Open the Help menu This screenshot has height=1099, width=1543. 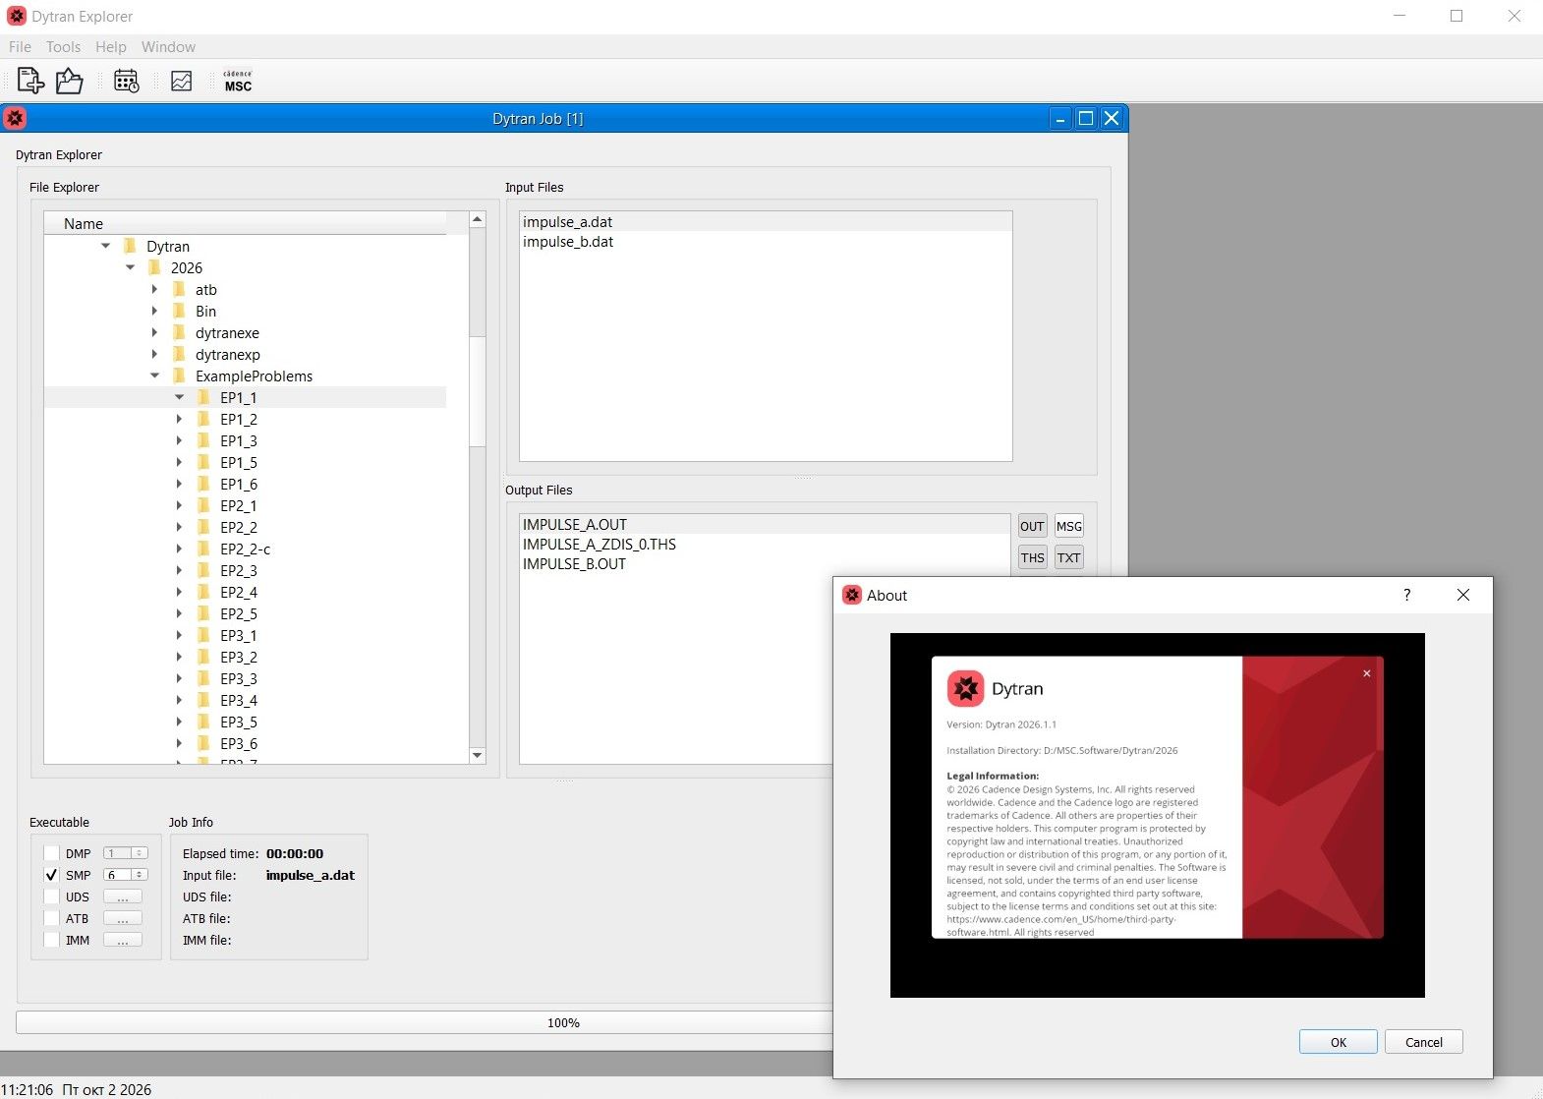pyautogui.click(x=111, y=46)
